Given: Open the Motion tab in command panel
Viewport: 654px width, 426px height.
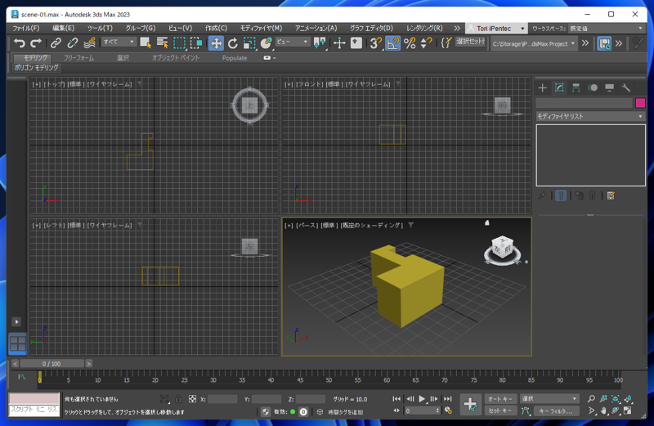Looking at the screenshot, I should pos(593,87).
